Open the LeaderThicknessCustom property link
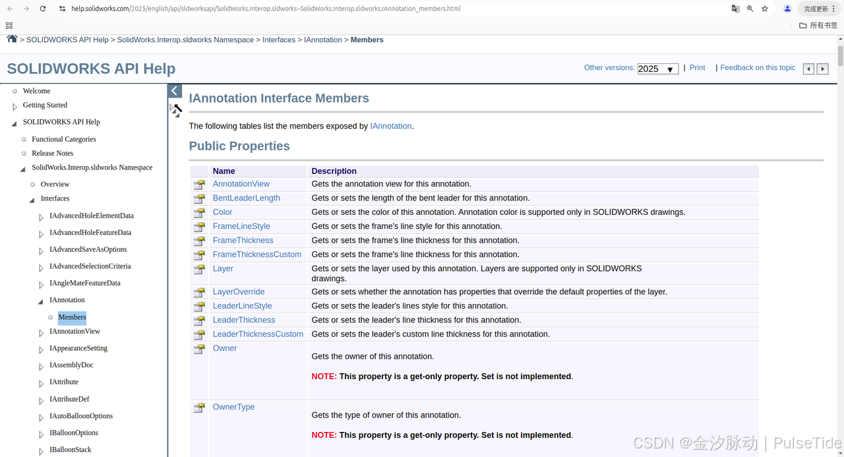 258,334
